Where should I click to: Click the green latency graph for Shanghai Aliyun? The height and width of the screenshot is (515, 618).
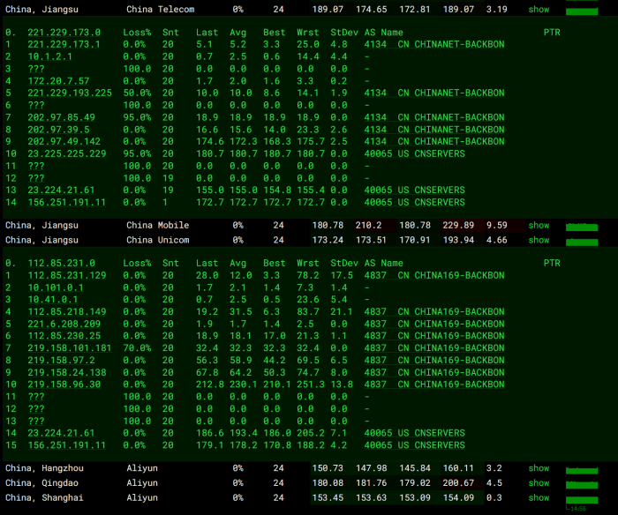[x=582, y=500]
